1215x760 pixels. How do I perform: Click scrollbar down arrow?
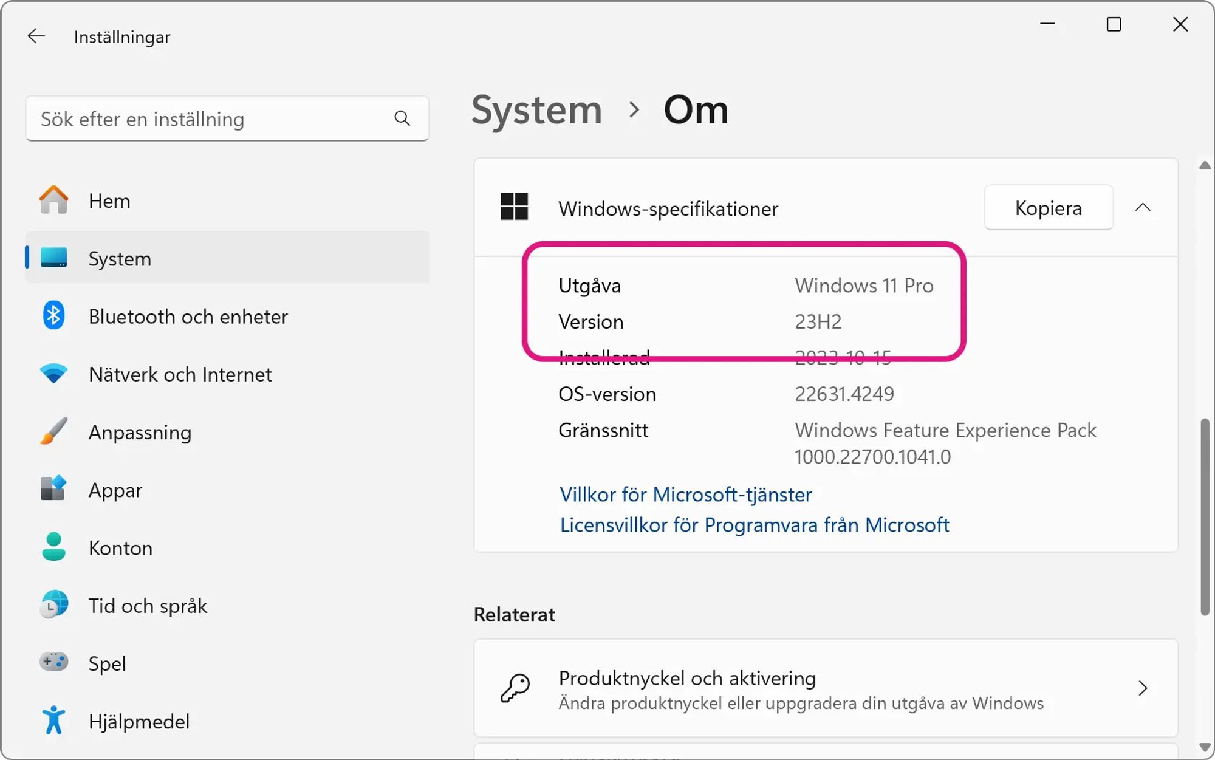pos(1205,747)
